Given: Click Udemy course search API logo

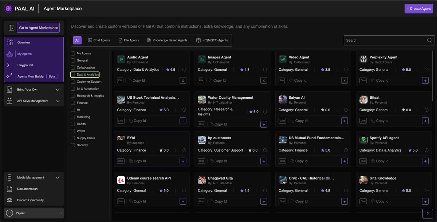Looking at the screenshot, I should 121,180.
